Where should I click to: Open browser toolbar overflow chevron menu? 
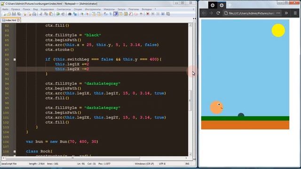(x=286, y=13)
